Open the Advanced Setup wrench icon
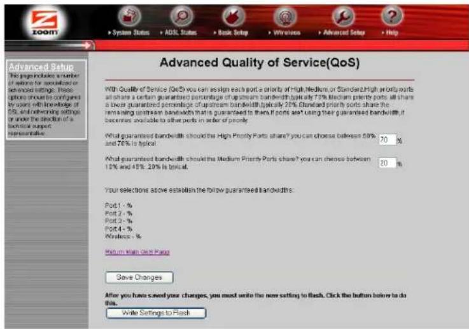Screen dimensions: 469x329 pyautogui.click(x=343, y=15)
